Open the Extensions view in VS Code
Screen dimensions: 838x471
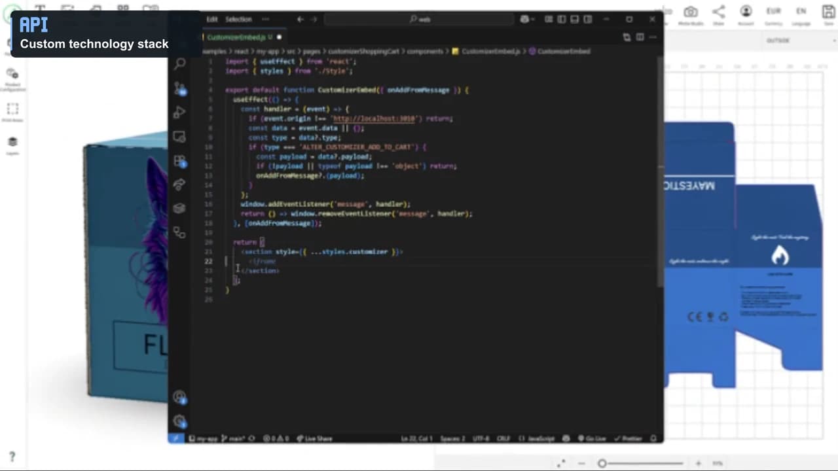click(179, 160)
